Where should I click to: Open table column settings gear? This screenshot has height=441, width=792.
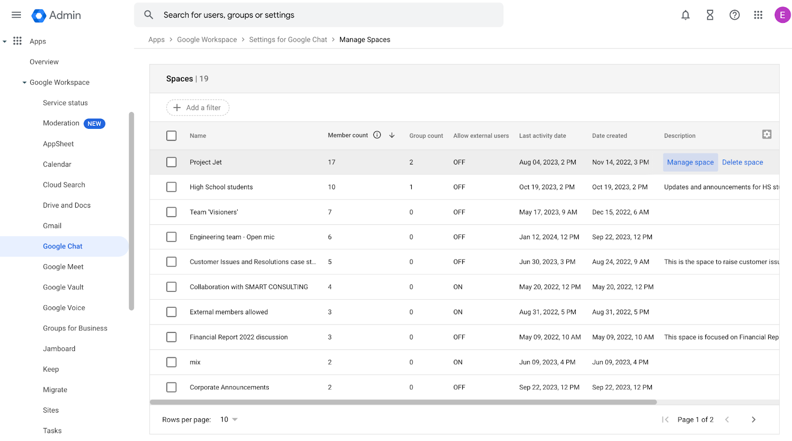coord(767,134)
